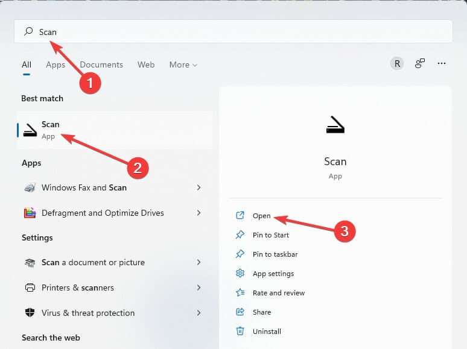Click the Rate and review star icon

240,293
